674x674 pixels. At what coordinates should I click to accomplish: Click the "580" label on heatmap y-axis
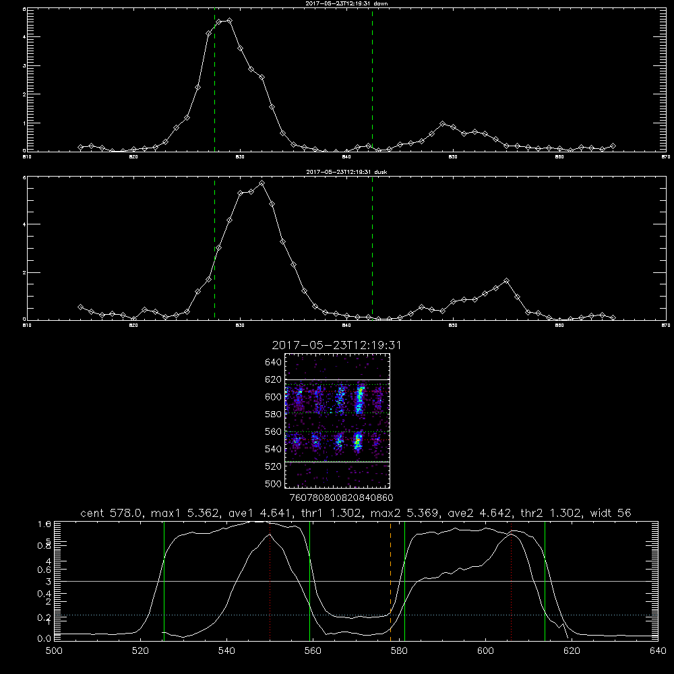(274, 415)
